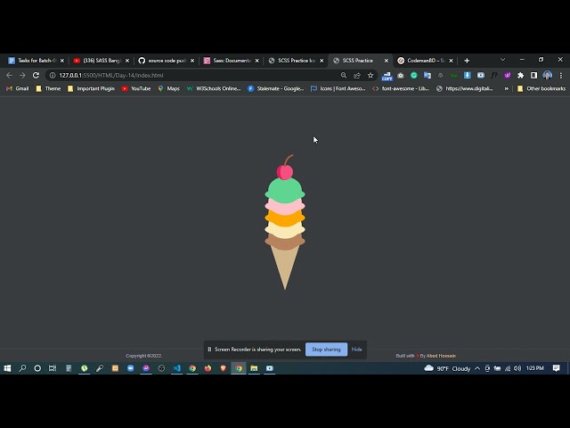Viewport: 570px width, 428px height.
Task: Reload the current page
Action: [36, 75]
